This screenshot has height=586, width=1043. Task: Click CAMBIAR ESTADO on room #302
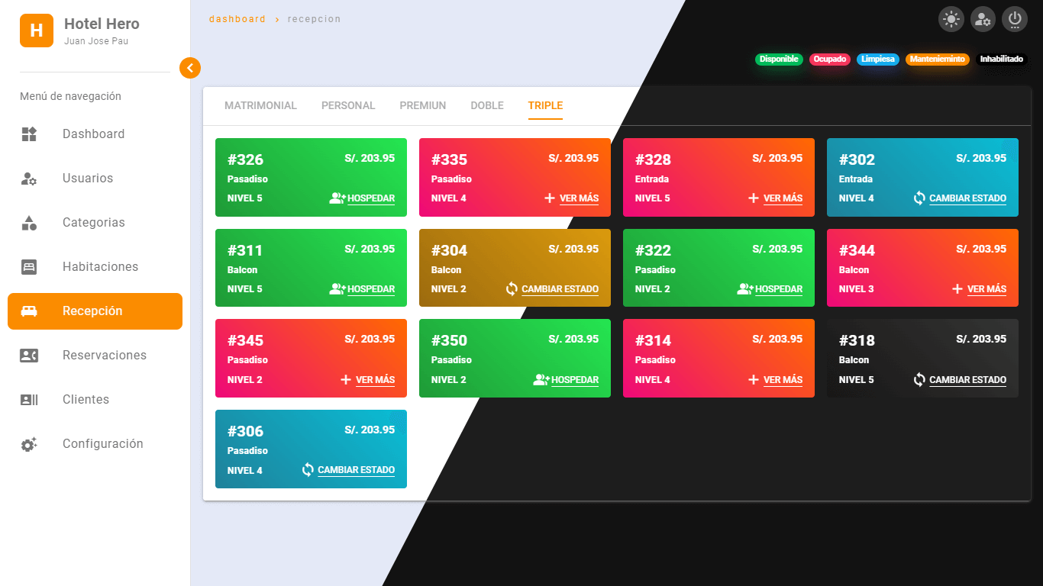tap(967, 198)
